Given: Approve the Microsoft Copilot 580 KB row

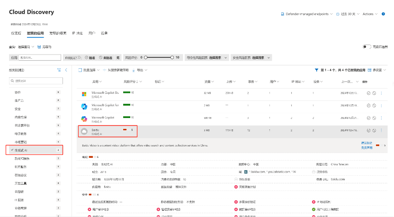Looking at the screenshot, I should point(368,118).
